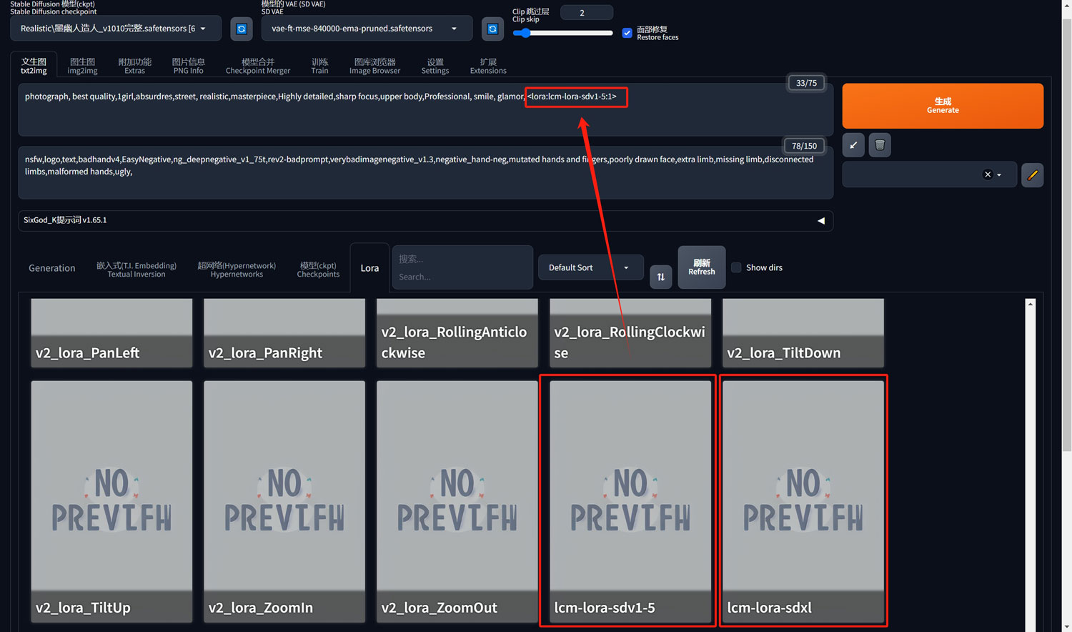Select the lcm-lora-sdxl Lora card

pos(803,500)
